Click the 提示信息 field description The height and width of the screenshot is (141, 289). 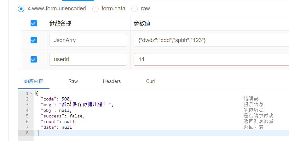point(254,105)
